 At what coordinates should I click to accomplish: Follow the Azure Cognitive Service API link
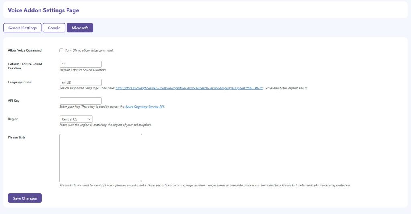(144, 107)
